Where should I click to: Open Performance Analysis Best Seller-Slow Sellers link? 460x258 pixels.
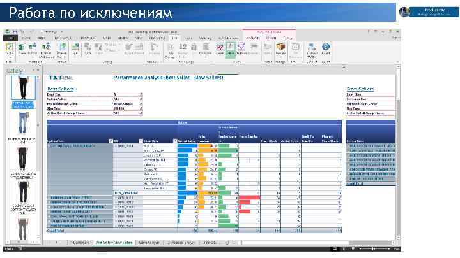[169, 78]
